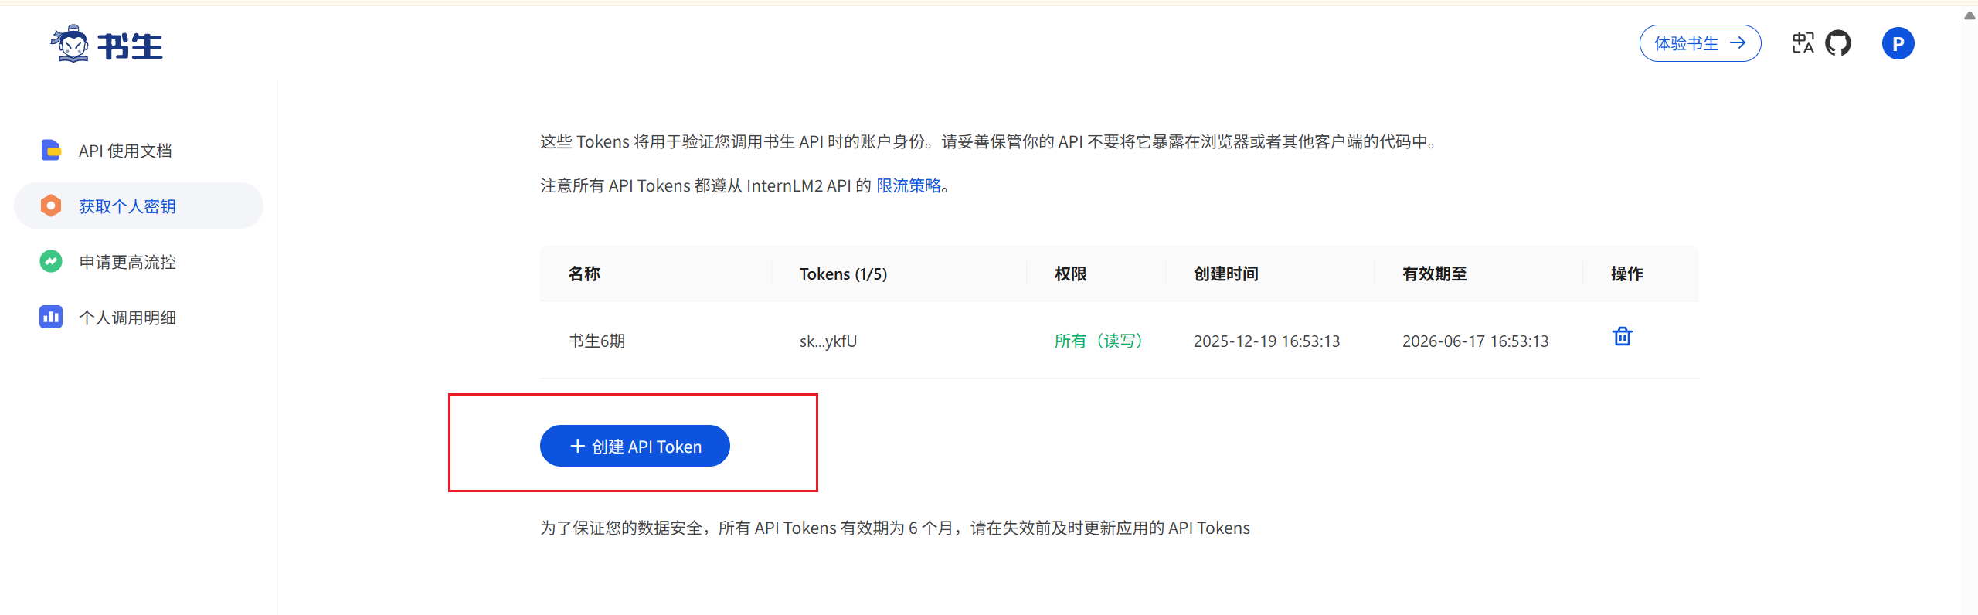Click expiry date 2026-06-17 16:53:13

click(x=1475, y=341)
